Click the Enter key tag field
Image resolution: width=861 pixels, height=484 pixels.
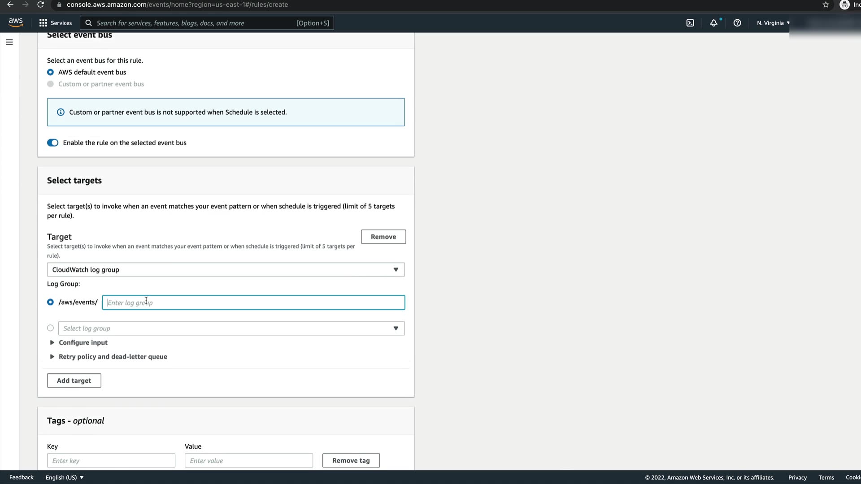[111, 460]
